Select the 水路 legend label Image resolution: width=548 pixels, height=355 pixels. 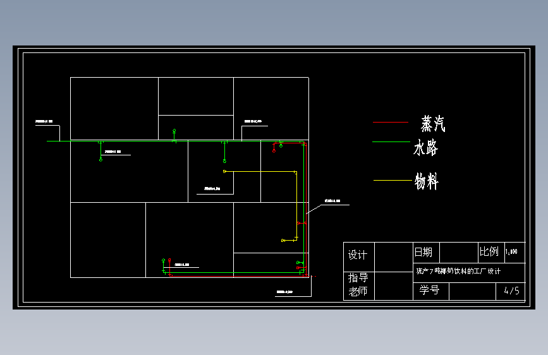(x=425, y=147)
